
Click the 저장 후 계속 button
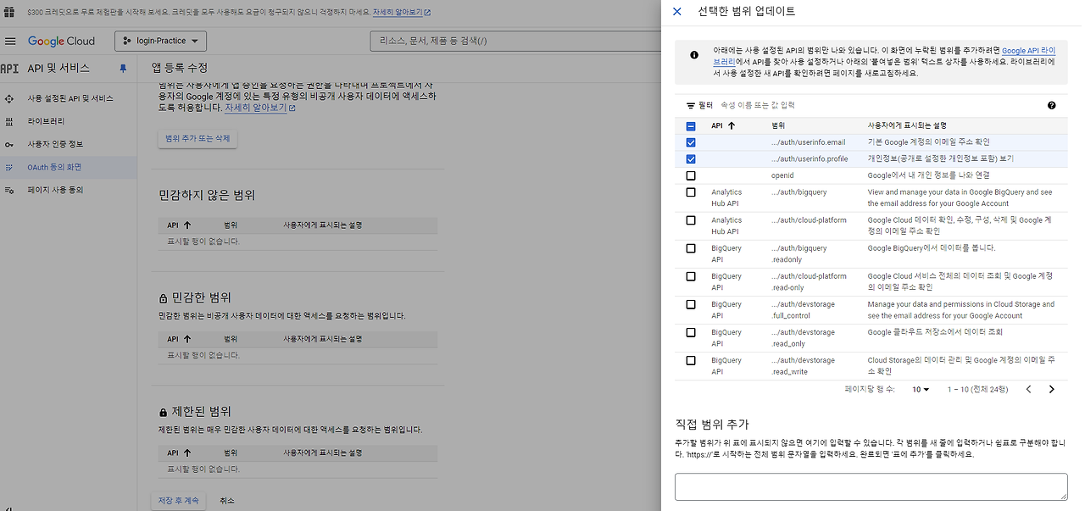tap(179, 500)
